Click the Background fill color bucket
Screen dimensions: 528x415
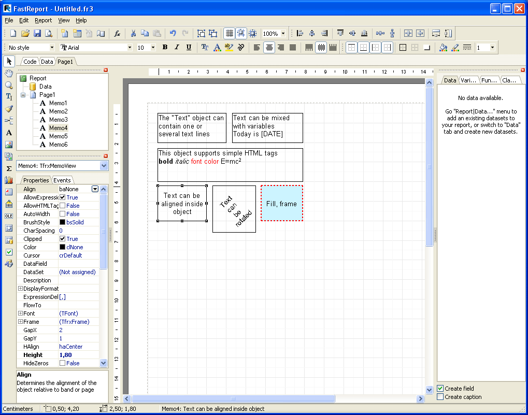[443, 48]
